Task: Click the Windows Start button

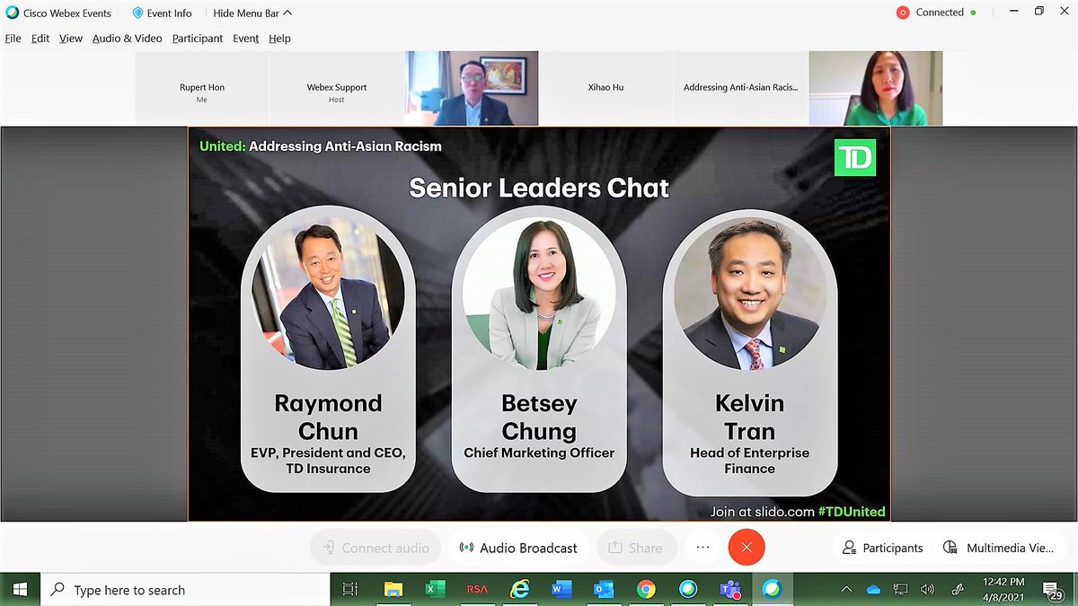Action: [x=20, y=590]
